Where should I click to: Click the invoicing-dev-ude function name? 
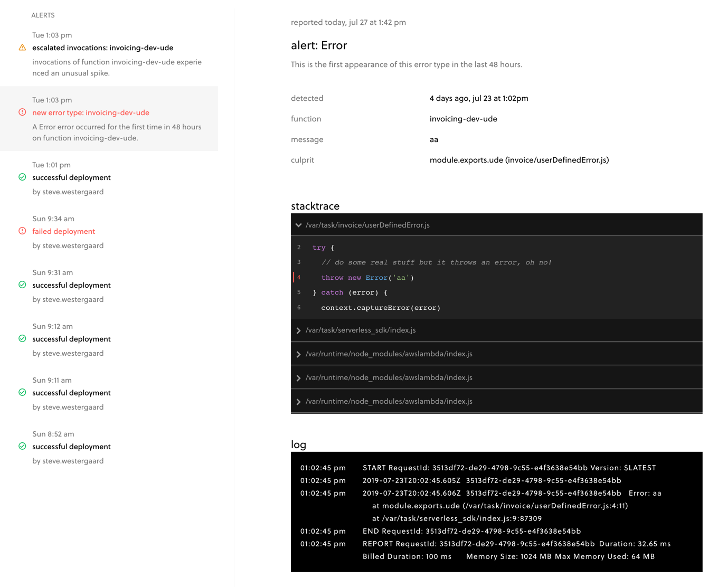[x=463, y=119]
